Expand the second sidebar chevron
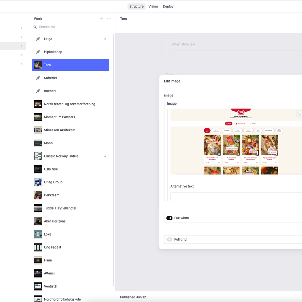The height and width of the screenshot is (302, 302). click(x=22, y=37)
